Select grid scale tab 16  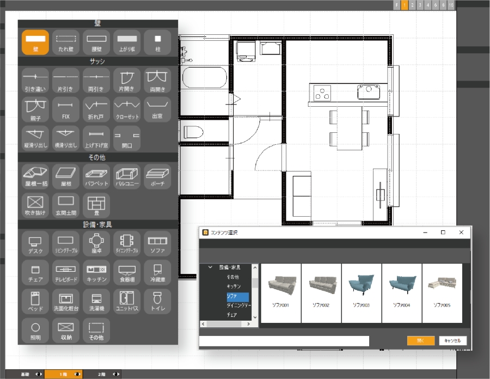[451, 5]
